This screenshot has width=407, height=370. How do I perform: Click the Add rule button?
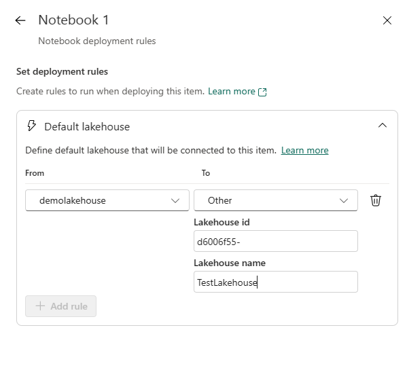pos(60,306)
